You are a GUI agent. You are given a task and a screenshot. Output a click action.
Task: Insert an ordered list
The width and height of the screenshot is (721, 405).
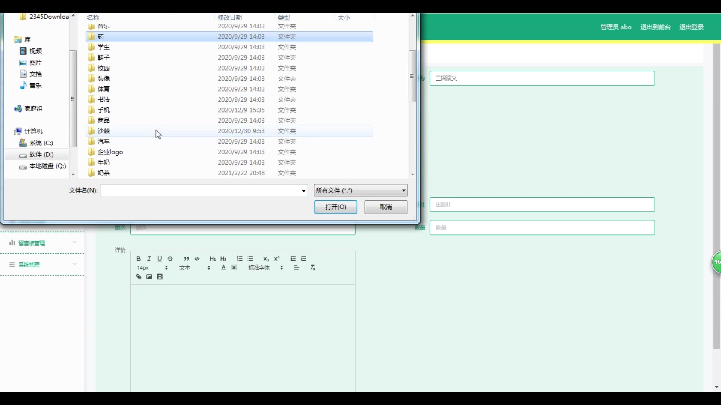pyautogui.click(x=240, y=259)
